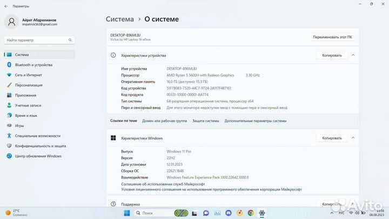The width and height of the screenshot is (389, 219).
Task: Open the weather widget on taskbar
Action: (x=16, y=213)
